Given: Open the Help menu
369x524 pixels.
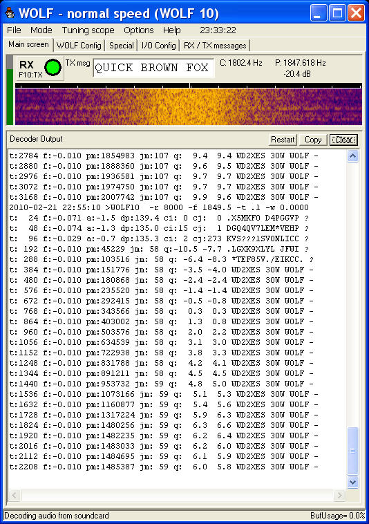Looking at the screenshot, I should (171, 30).
